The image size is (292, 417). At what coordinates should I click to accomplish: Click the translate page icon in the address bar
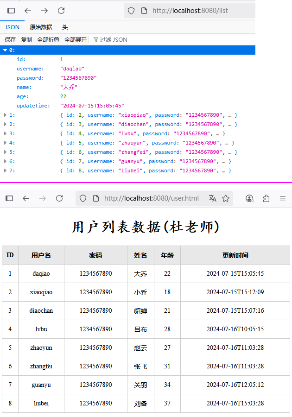pyautogui.click(x=213, y=198)
